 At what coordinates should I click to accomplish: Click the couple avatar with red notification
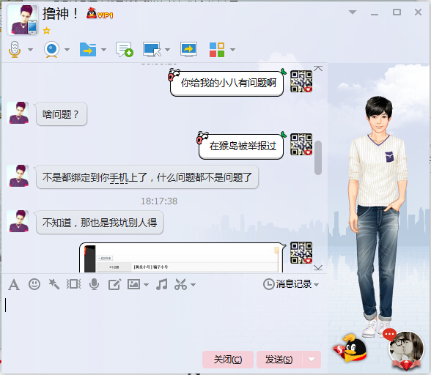(x=406, y=349)
